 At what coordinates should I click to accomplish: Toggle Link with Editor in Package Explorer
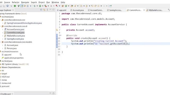pyautogui.click(x=44, y=10)
